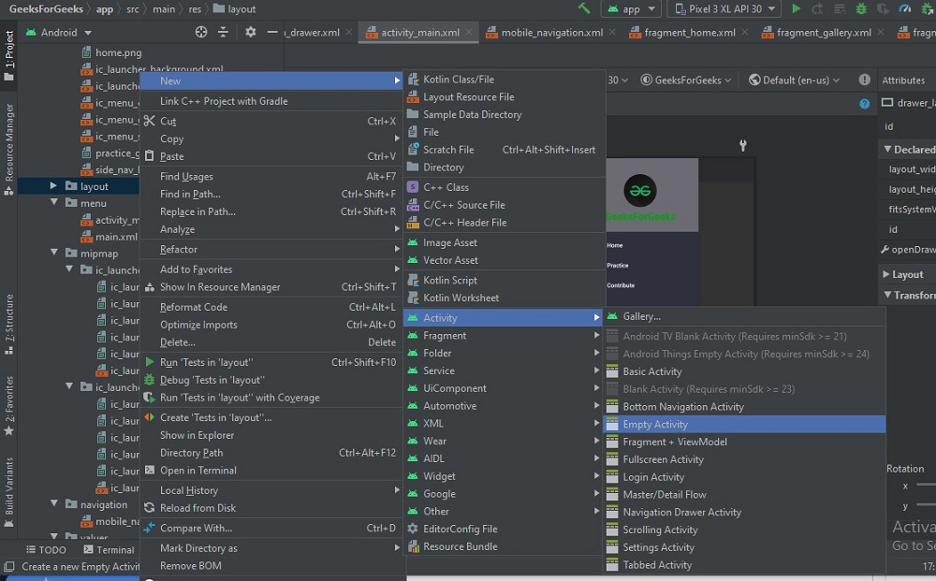Click the Make Project hammer icon
Image resolution: width=936 pixels, height=581 pixels.
tap(584, 8)
